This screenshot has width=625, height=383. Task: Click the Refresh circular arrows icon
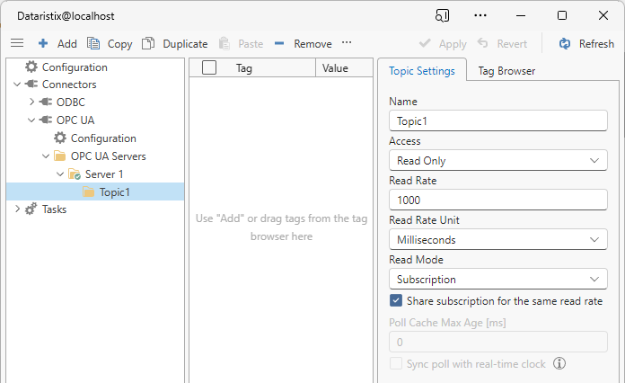(565, 43)
